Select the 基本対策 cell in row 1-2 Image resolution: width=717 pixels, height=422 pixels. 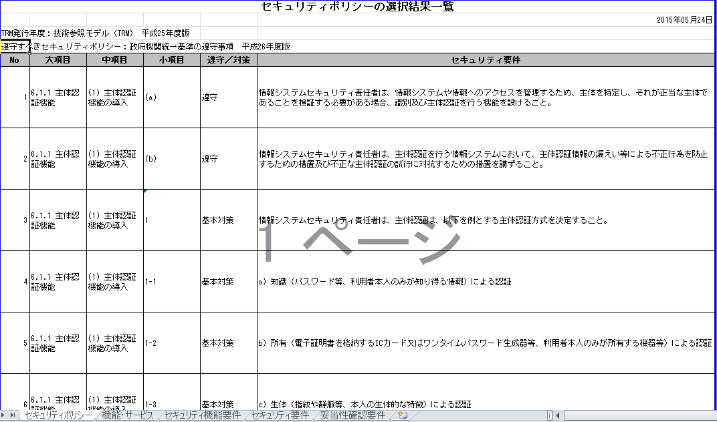click(229, 343)
